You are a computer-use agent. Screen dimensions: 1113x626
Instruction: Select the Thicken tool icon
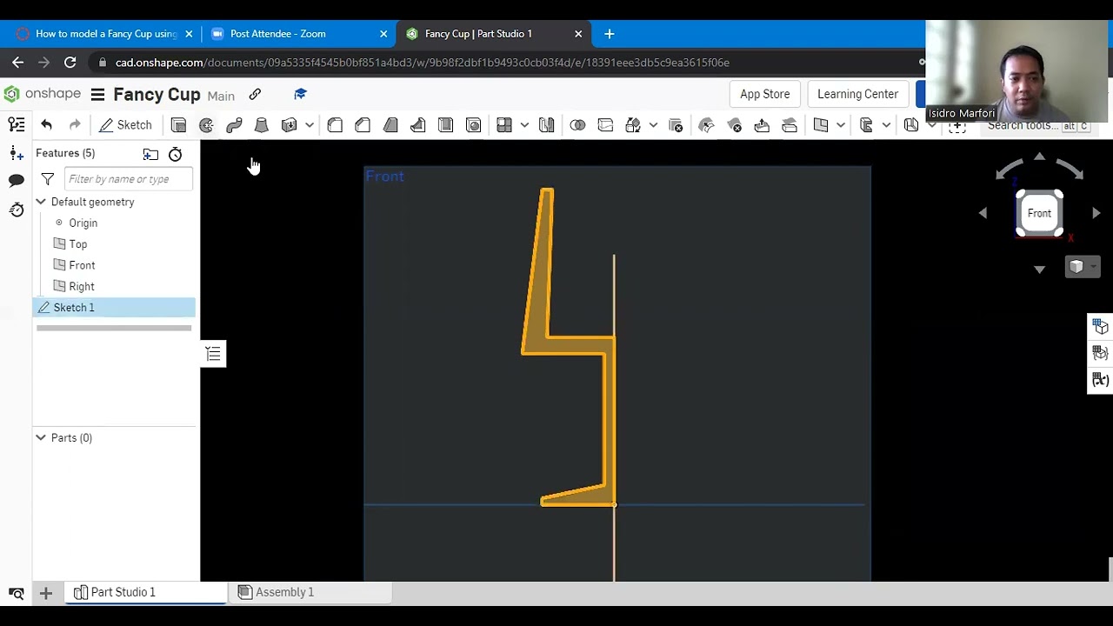(290, 125)
